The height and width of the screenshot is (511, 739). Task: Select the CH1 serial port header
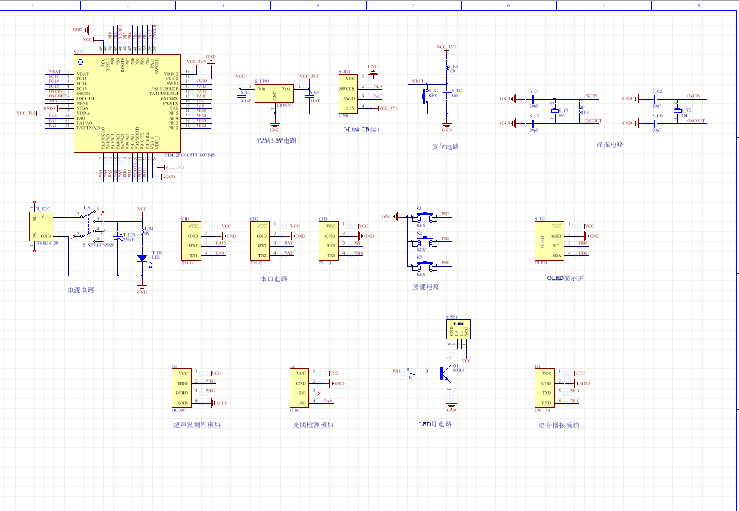pos(191,240)
